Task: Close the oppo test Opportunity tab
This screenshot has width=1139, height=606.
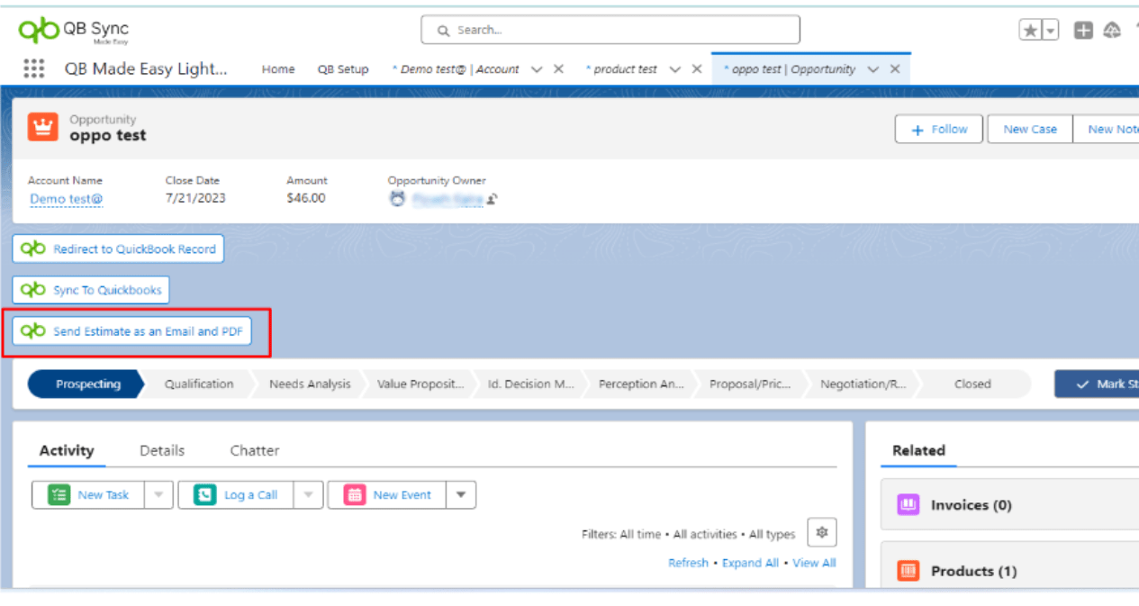Action: pyautogui.click(x=895, y=68)
